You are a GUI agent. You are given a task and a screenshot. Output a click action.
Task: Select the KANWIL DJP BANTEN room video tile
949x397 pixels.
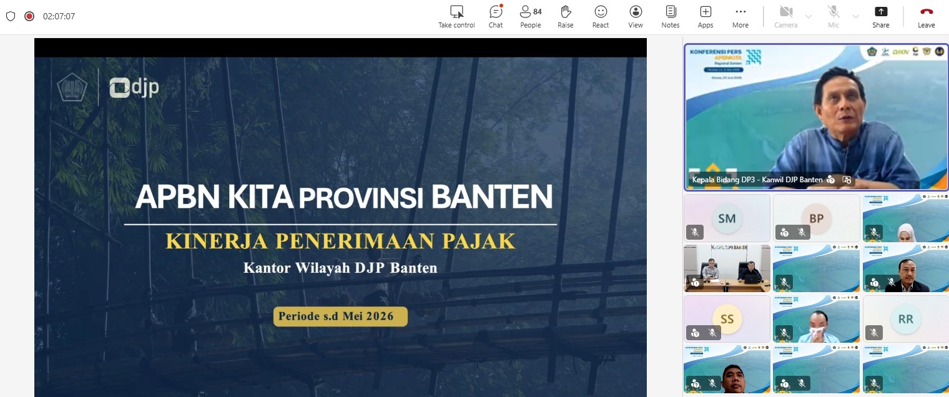point(727,268)
